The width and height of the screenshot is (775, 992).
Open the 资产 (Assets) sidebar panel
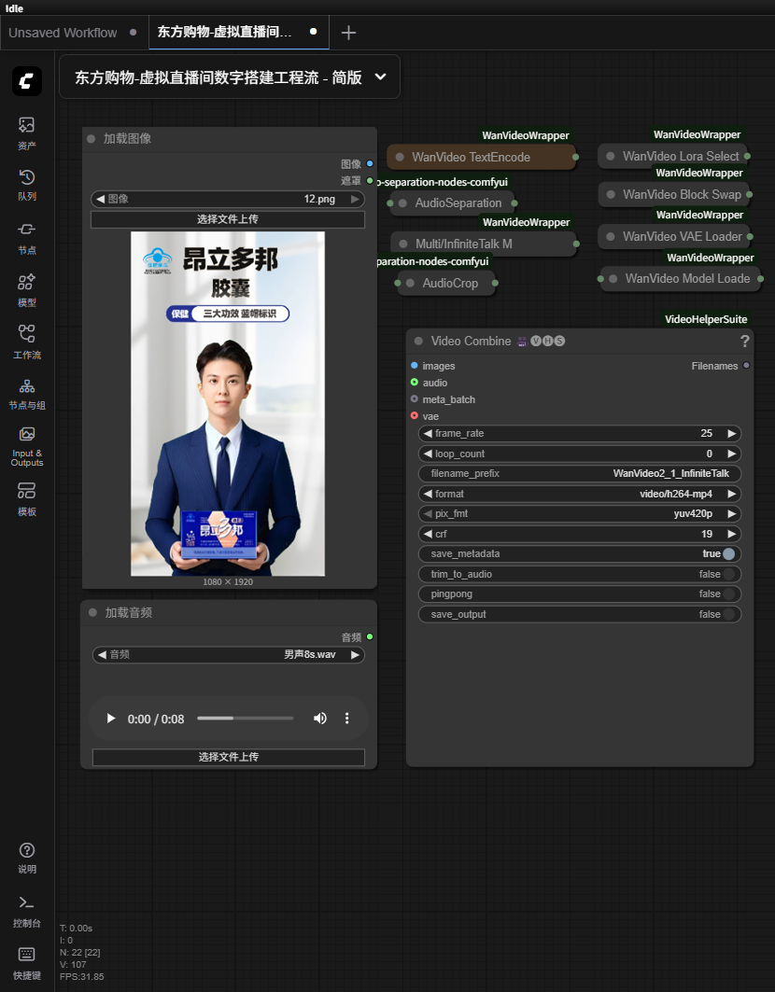(26, 133)
